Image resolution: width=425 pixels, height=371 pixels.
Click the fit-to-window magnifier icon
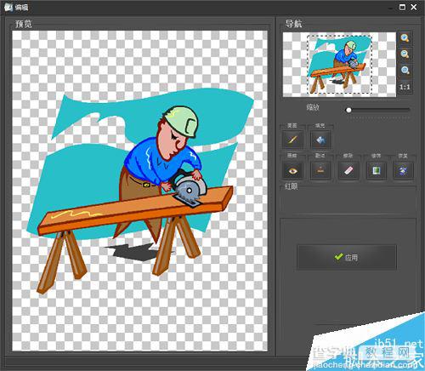coord(405,70)
